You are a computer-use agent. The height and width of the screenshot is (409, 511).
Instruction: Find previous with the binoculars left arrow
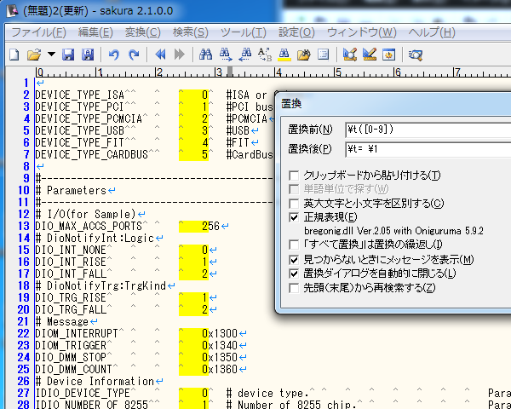click(x=245, y=55)
